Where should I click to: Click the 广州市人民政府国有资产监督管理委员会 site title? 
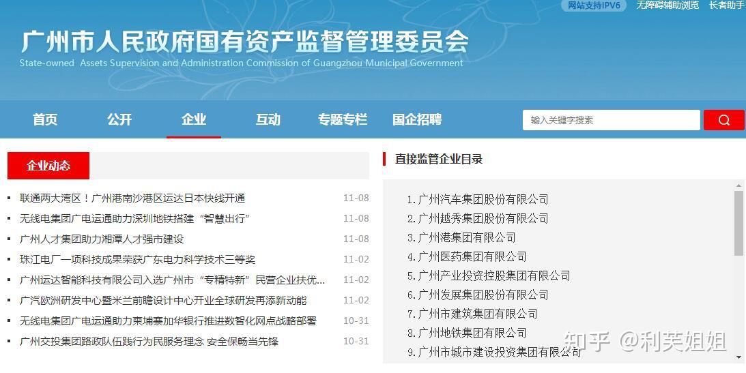244,42
